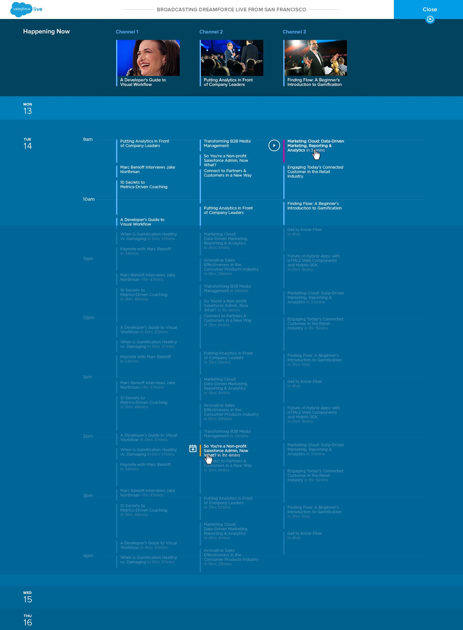
Task: Click 'Finding Flow' caption under Channel 3 thumbnail
Action: coord(314,82)
